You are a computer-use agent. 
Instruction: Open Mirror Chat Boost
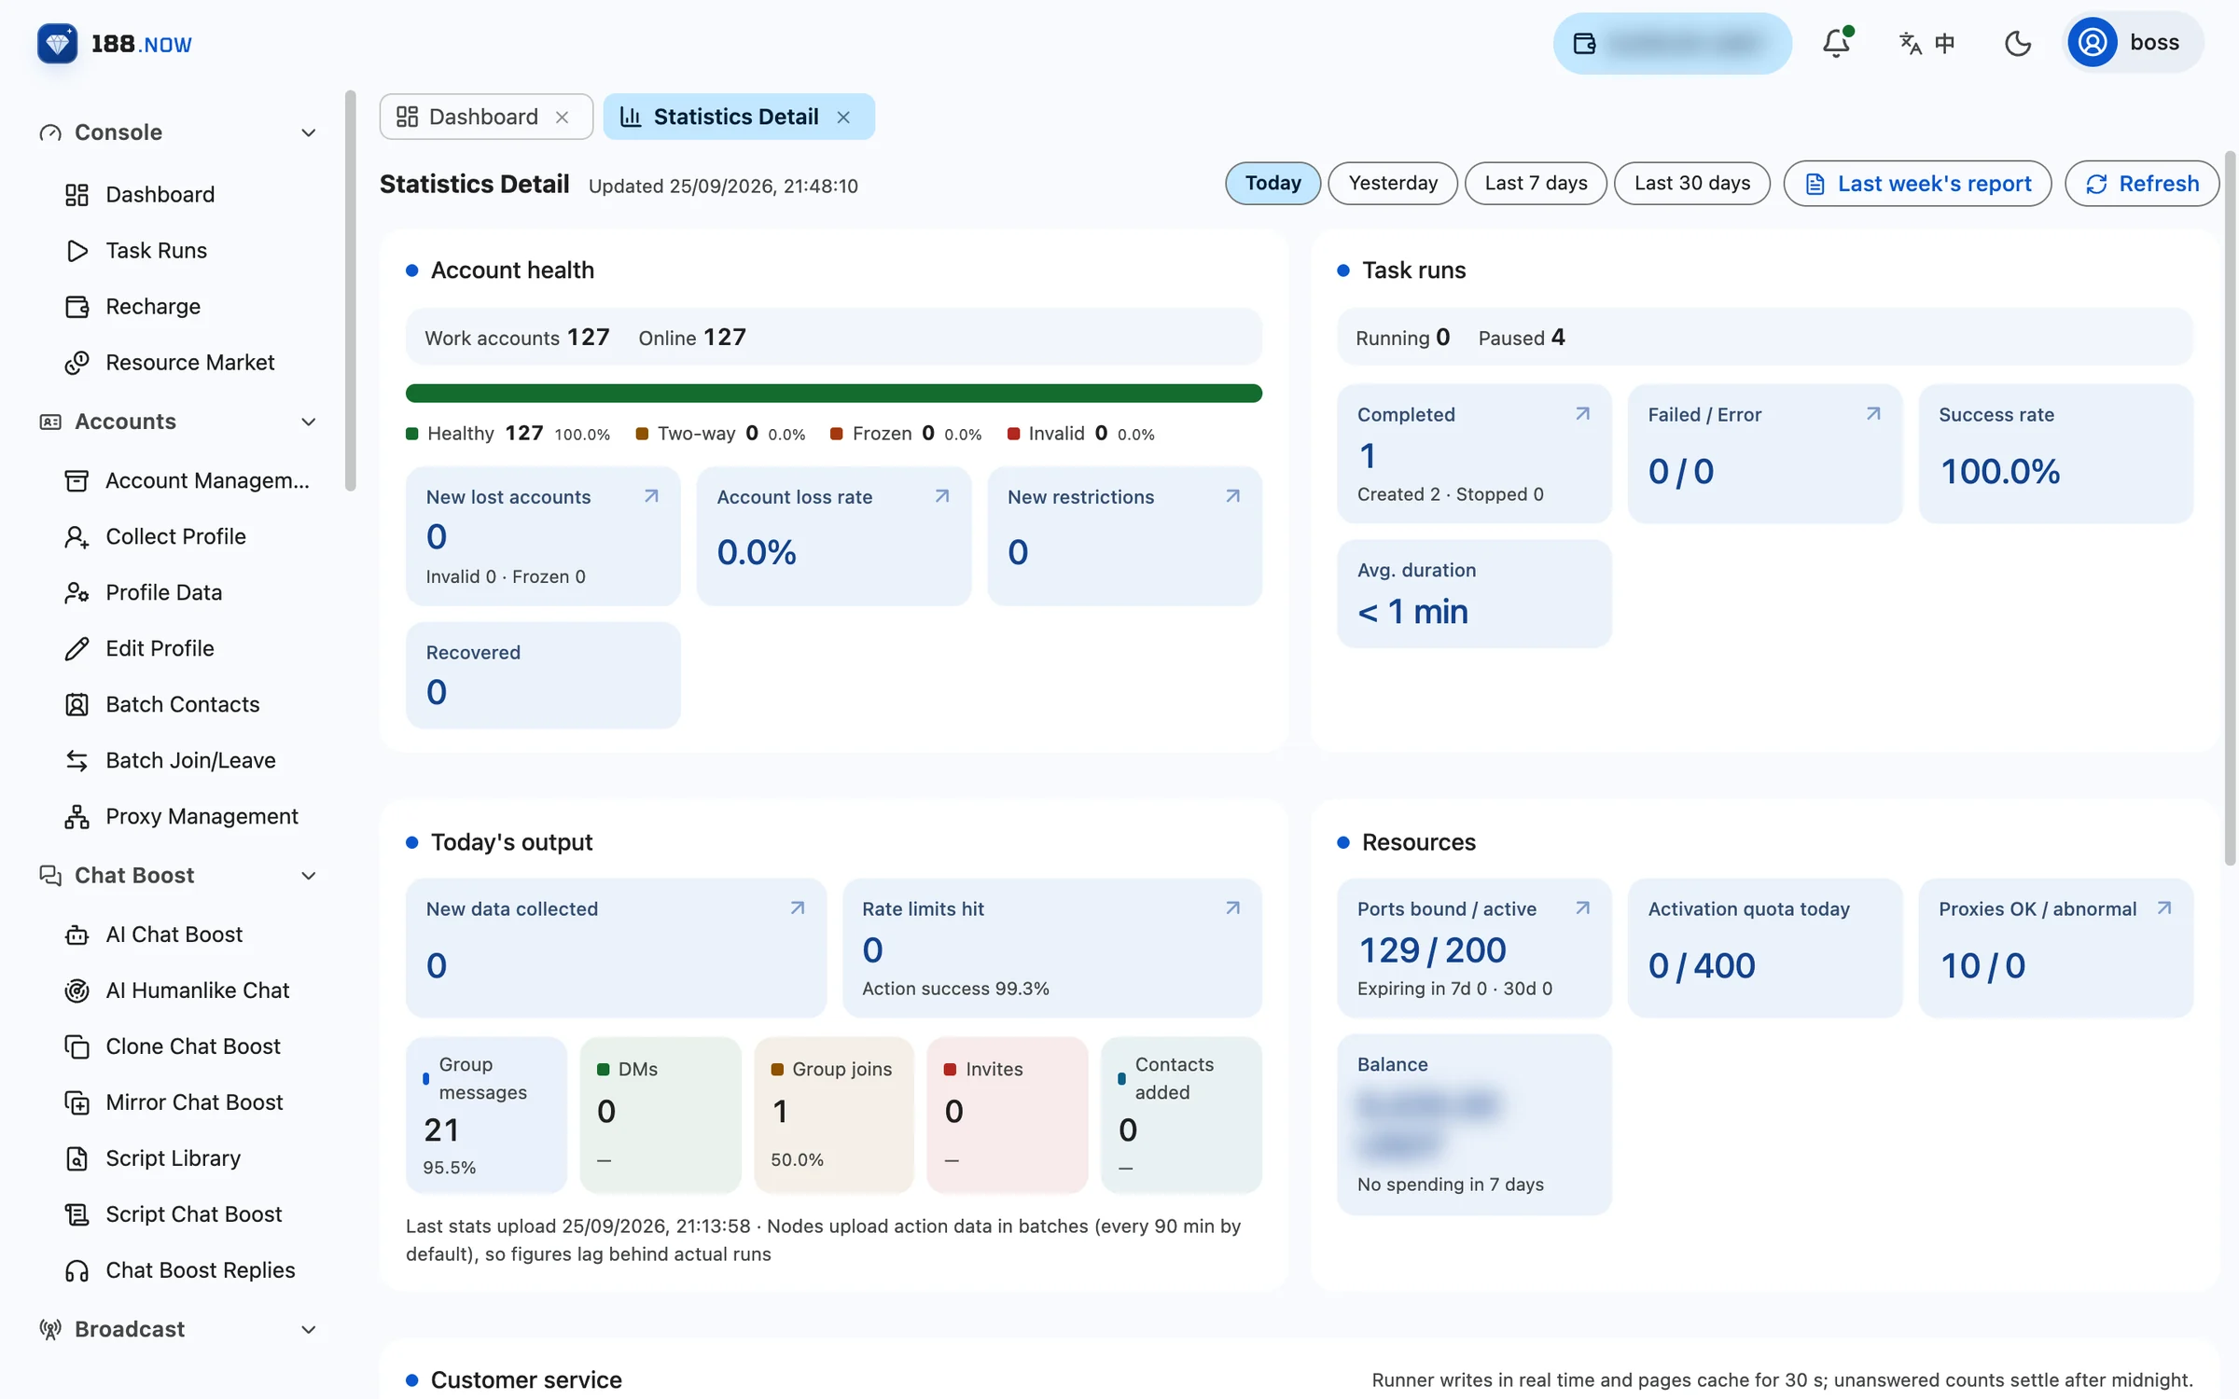pos(194,1102)
